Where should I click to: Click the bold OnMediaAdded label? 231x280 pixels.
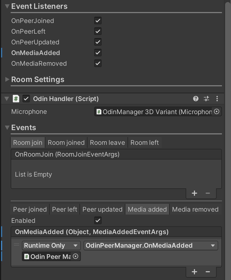pyautogui.click(x=36, y=53)
